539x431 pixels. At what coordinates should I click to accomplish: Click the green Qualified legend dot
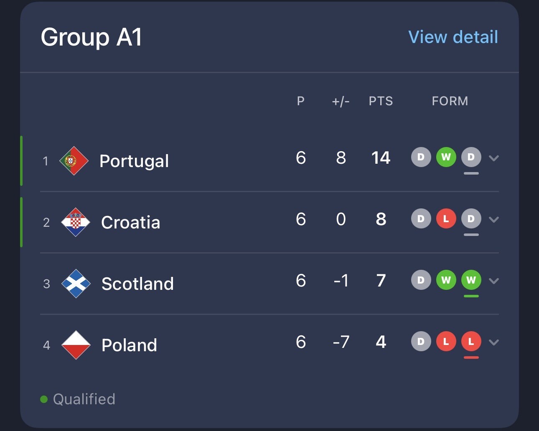tap(44, 399)
